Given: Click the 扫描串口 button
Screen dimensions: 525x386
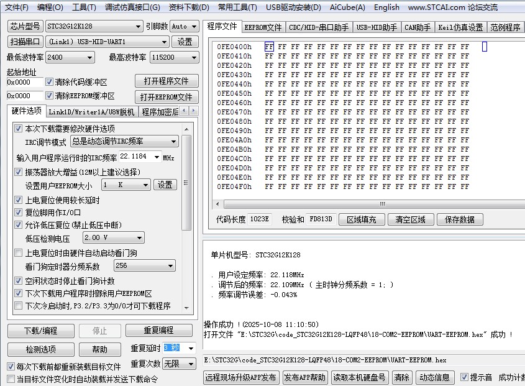Looking at the screenshot, I should point(24,42).
